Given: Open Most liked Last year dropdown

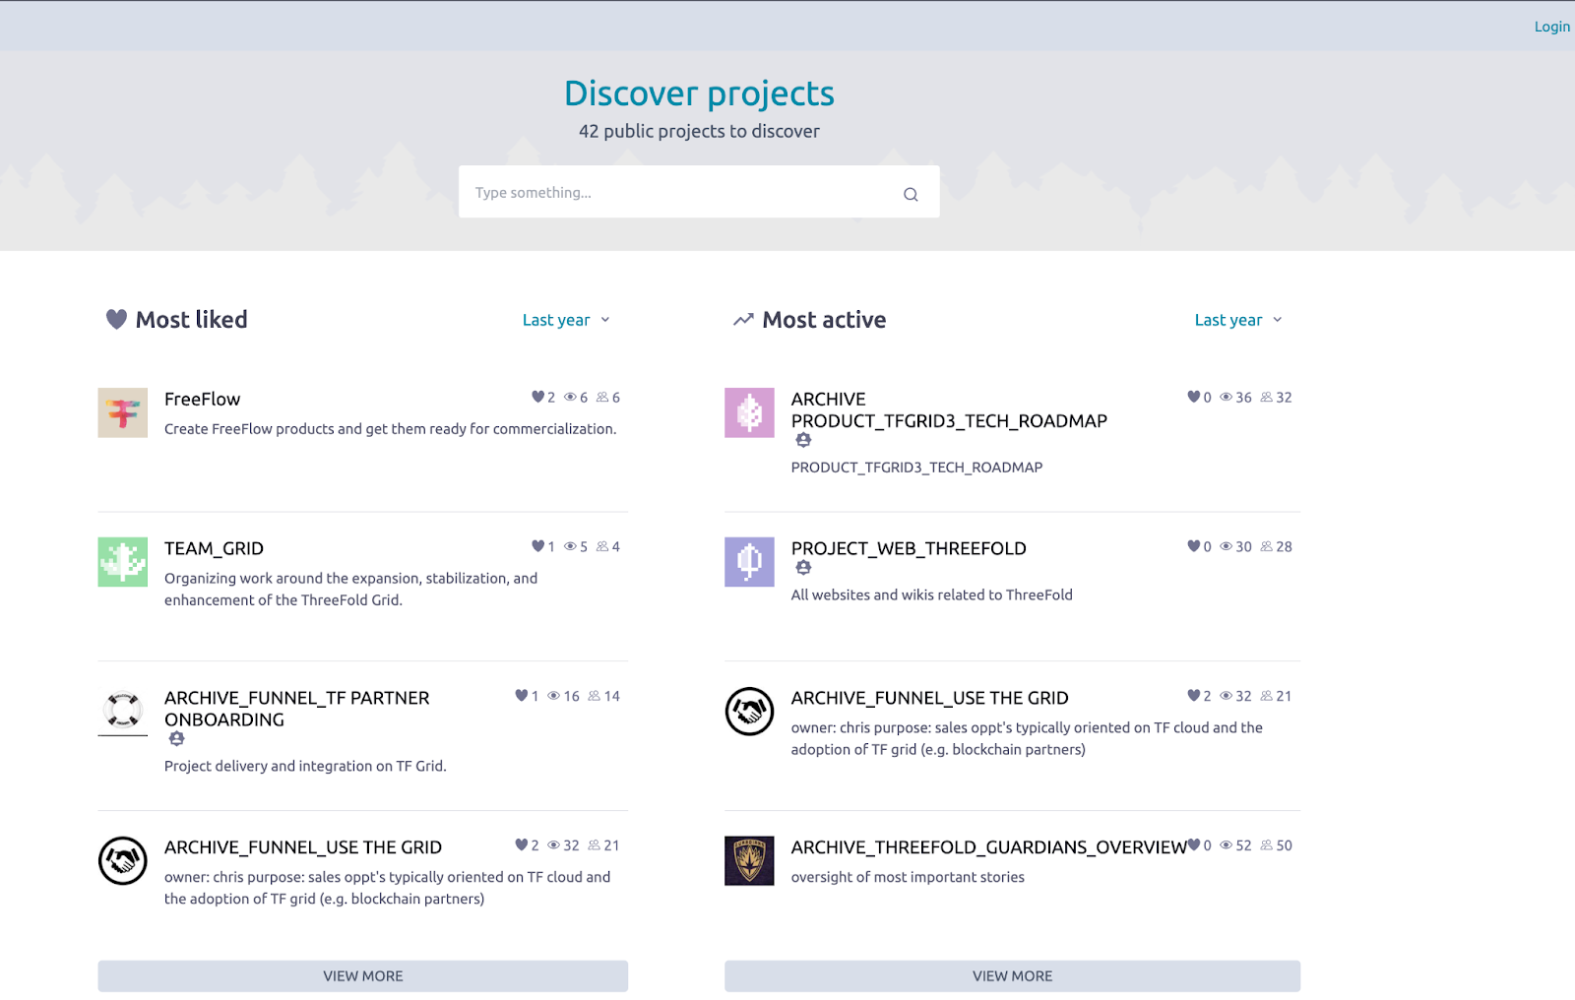Looking at the screenshot, I should point(566,320).
